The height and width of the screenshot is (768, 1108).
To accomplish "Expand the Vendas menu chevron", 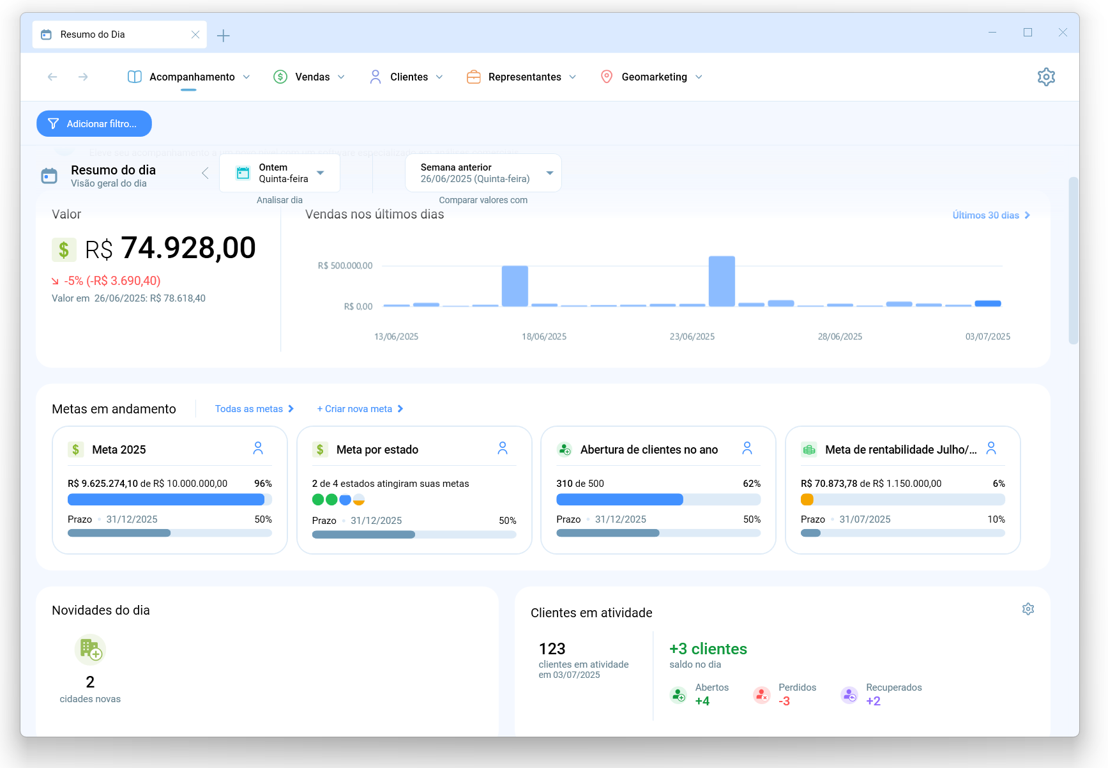I will (341, 77).
